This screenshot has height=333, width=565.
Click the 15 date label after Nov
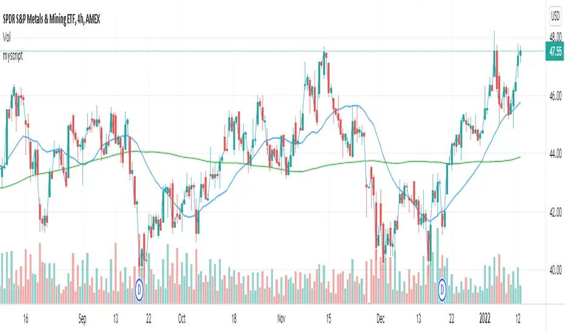click(x=328, y=319)
